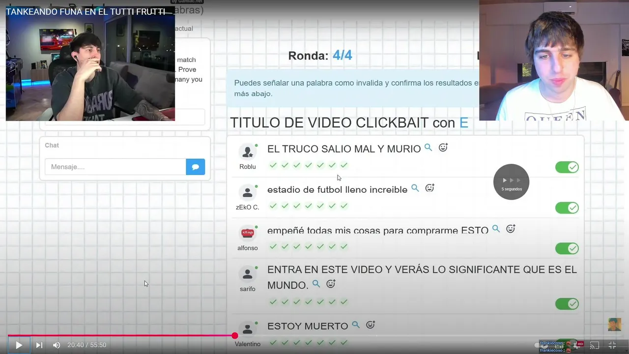The image size is (629, 354).
Task: Skip to next video
Action: [39, 345]
